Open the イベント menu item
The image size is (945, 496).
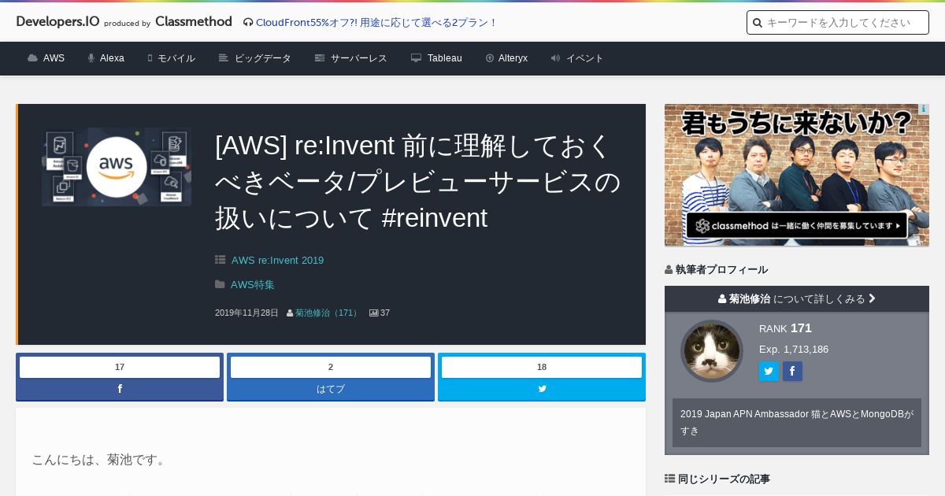(585, 58)
